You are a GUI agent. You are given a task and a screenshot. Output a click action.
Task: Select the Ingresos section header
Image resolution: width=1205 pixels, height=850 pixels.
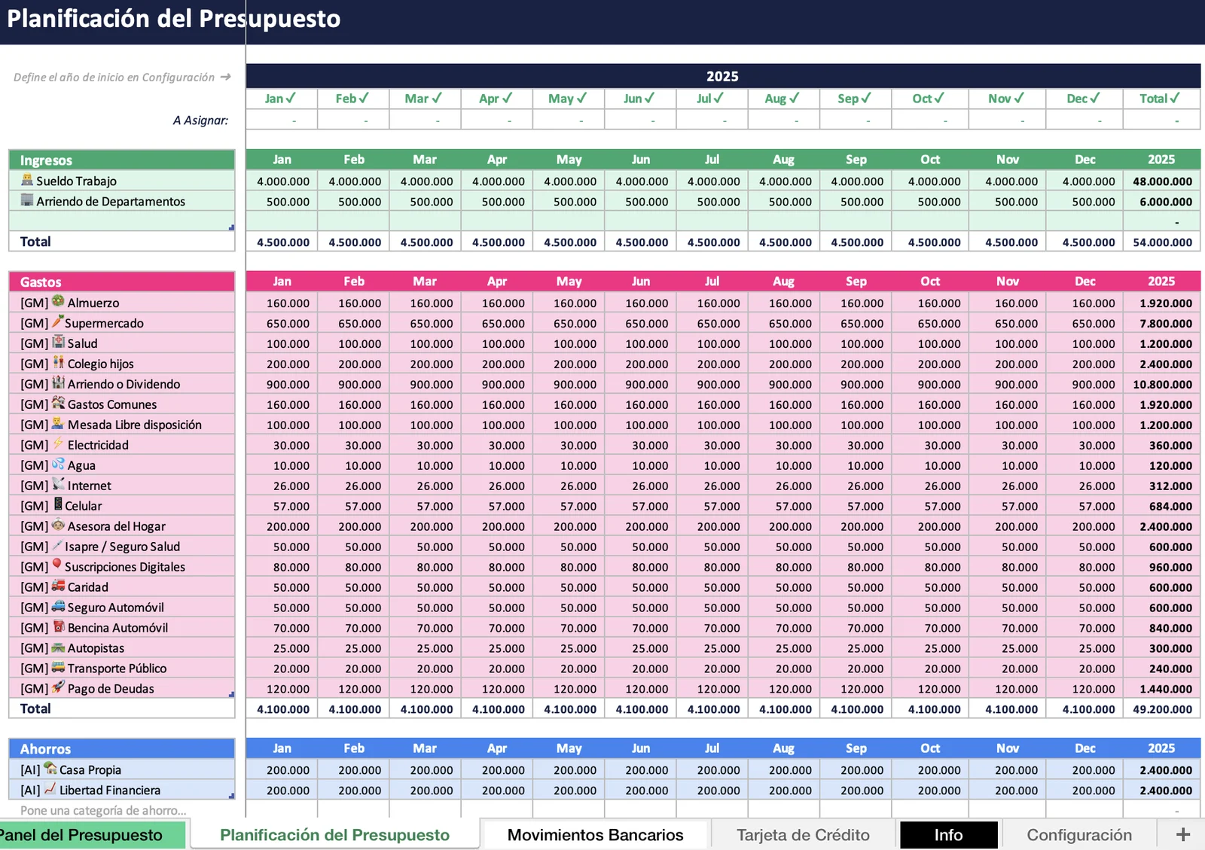122,160
